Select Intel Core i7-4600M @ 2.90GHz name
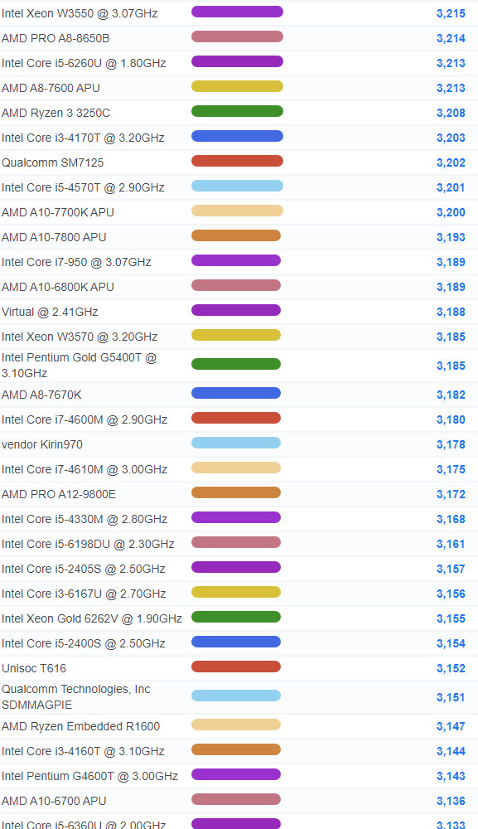Viewport: 478px width, 829px height. pyautogui.click(x=84, y=419)
